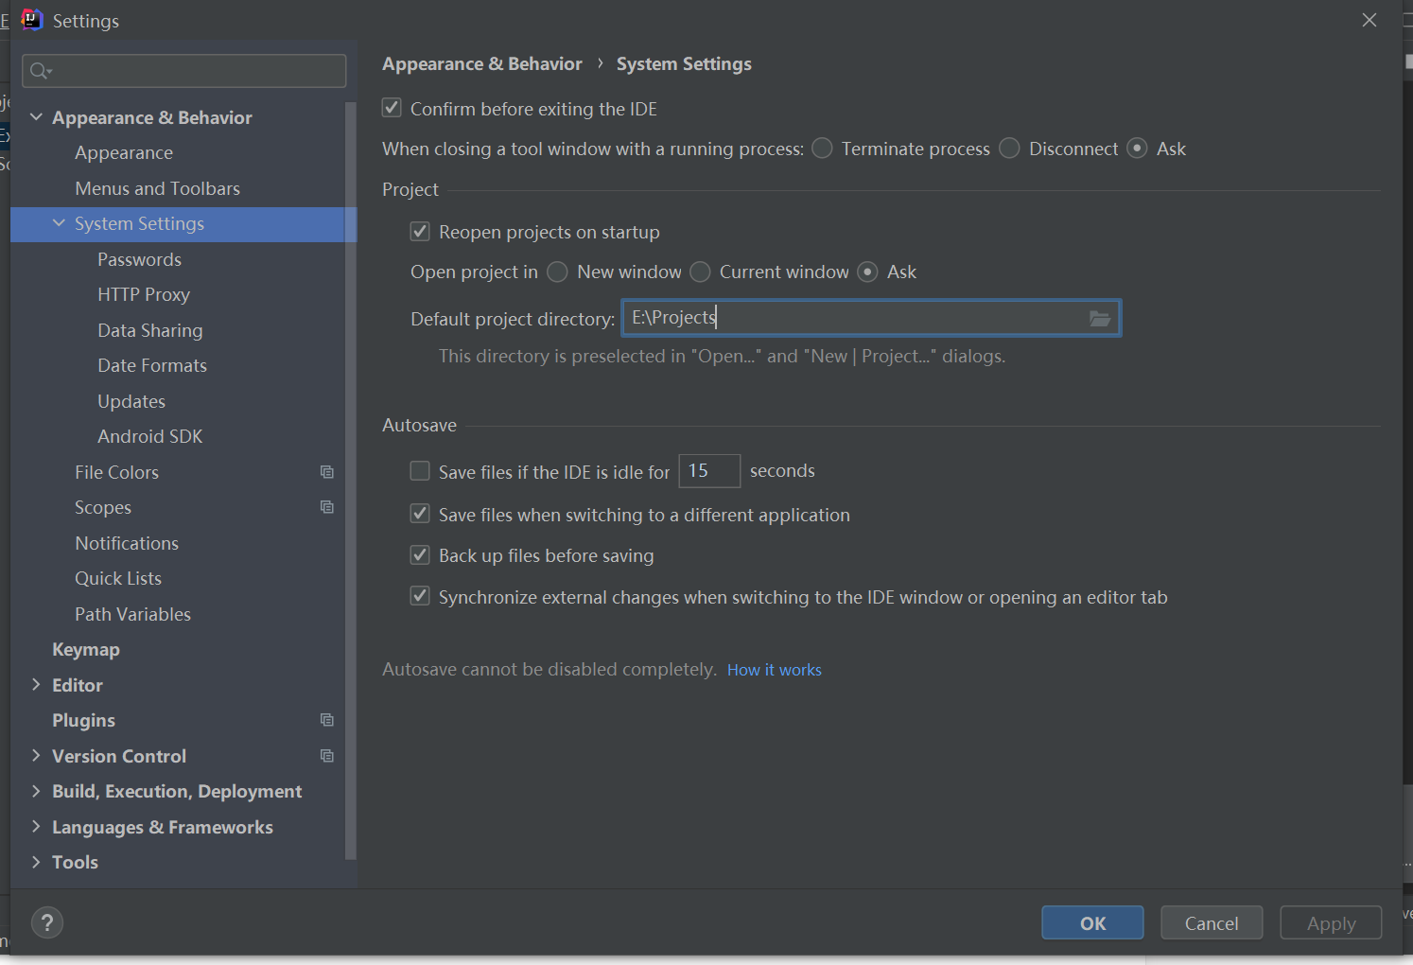
Task: Click the settings tree vertical scrollbar
Action: pos(351,473)
